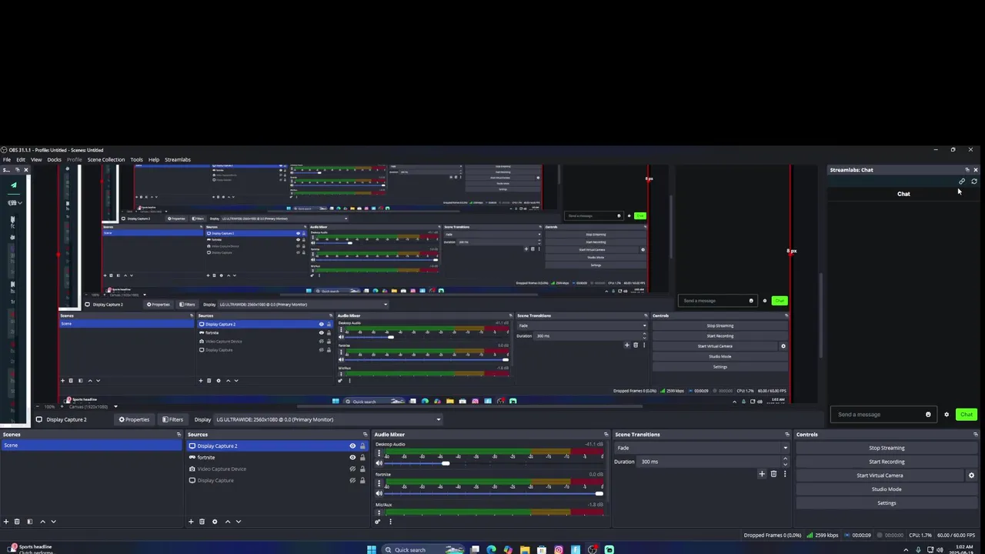Decrease the transition duration with the down arrow
The width and height of the screenshot is (985, 554).
785,464
